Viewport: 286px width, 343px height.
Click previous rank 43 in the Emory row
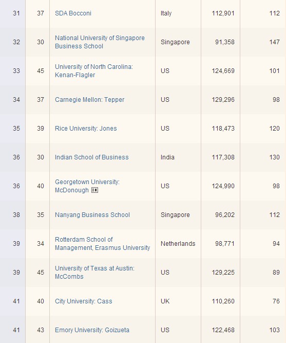pos(41,330)
